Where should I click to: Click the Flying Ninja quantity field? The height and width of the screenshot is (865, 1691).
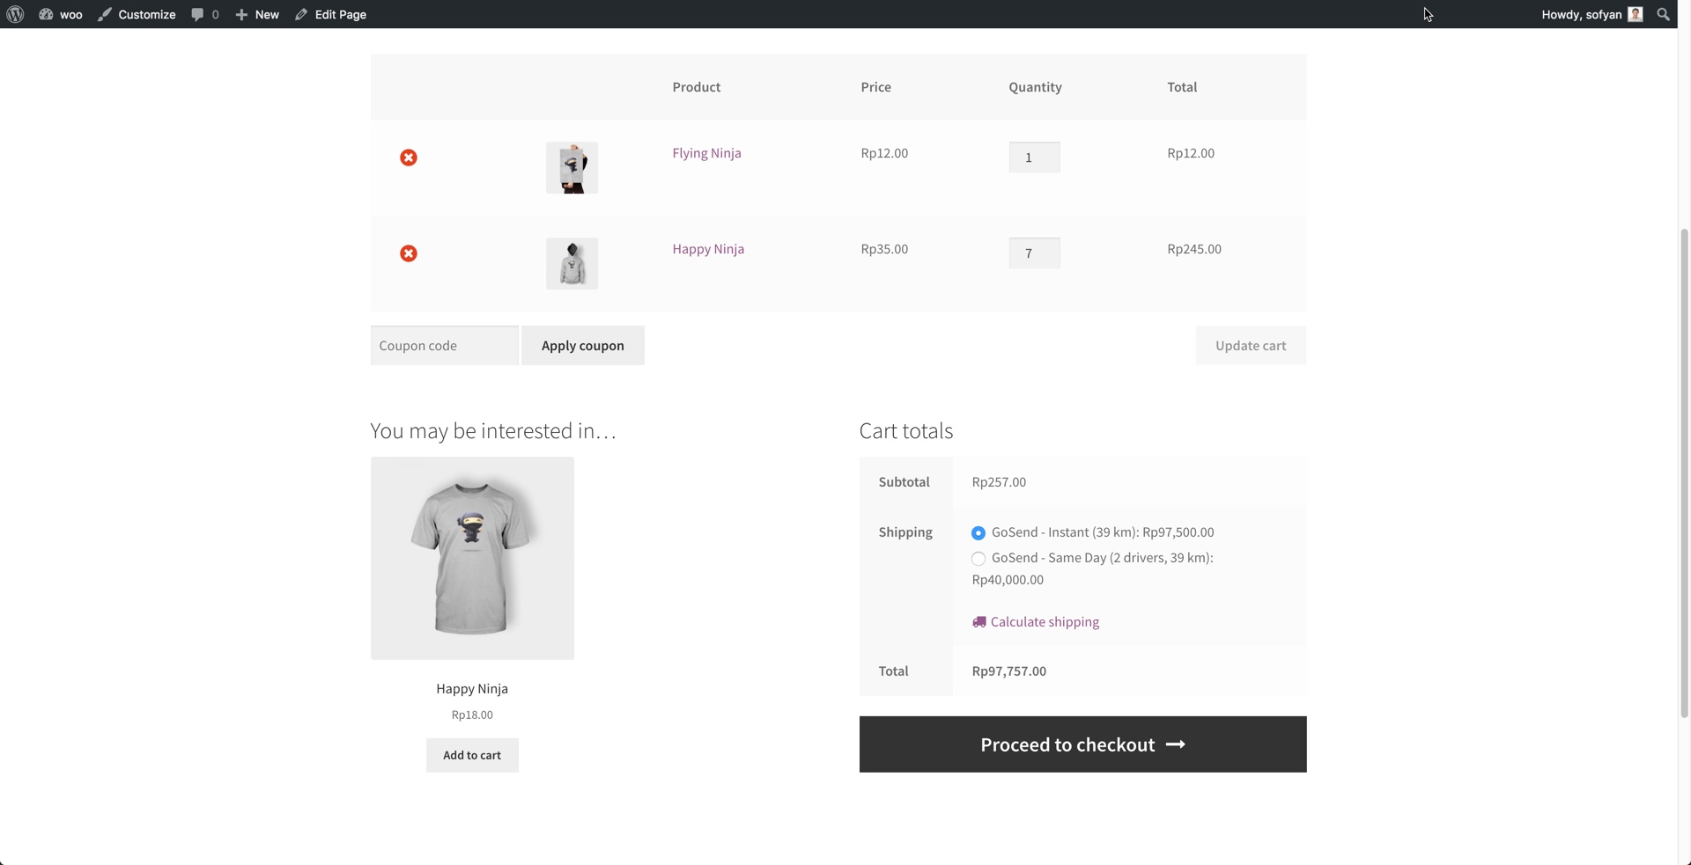pos(1034,158)
